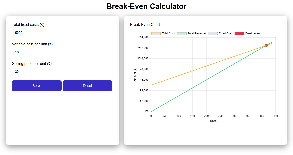
Task: Hide Total Revenue series via legend label
Action: tap(197, 34)
